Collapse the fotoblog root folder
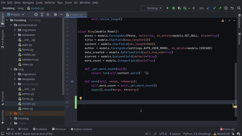 (x=7, y=20)
